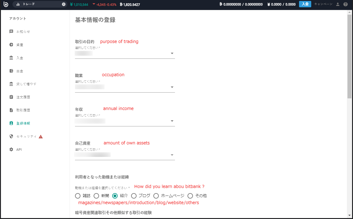Click the 資産 pie chart icon
Viewport: 353px width, 219px height.
pyautogui.click(x=11, y=44)
